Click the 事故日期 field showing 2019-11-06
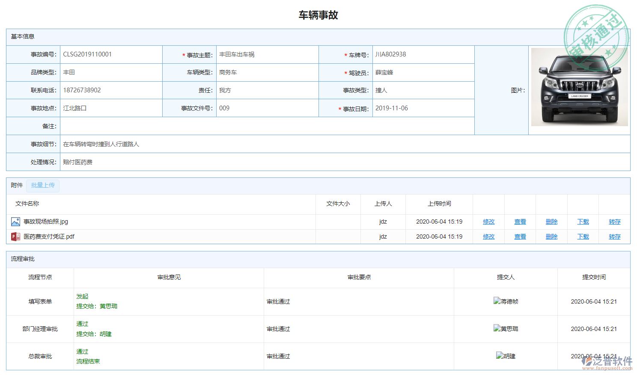Viewport: 637px width, 375px height. [x=423, y=108]
